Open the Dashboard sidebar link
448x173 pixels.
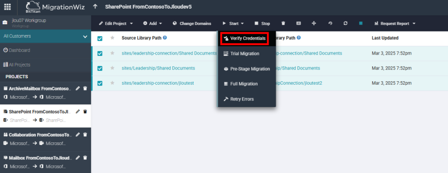[17, 50]
